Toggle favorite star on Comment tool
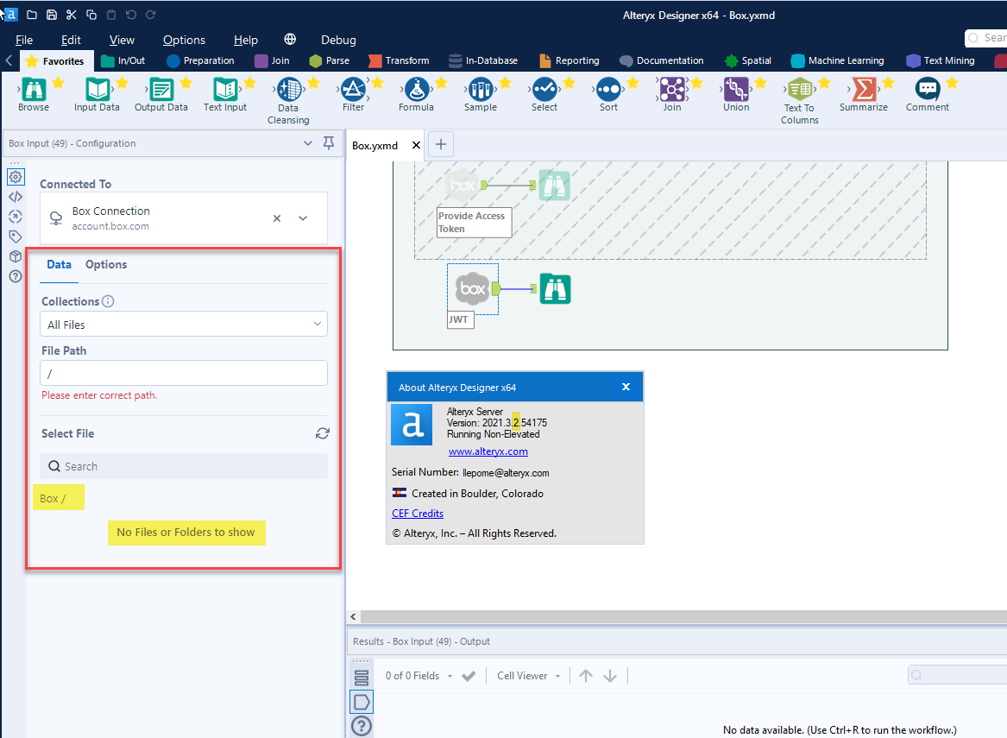 (x=952, y=83)
